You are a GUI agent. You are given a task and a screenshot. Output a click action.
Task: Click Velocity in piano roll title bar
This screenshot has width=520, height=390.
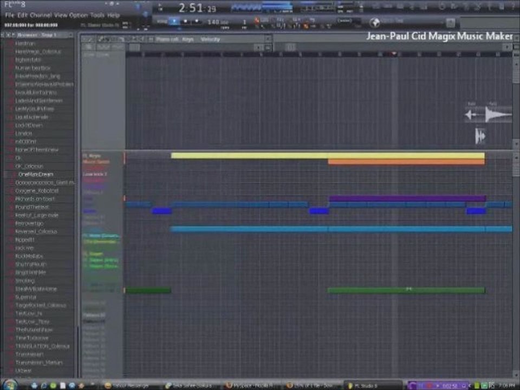210,39
